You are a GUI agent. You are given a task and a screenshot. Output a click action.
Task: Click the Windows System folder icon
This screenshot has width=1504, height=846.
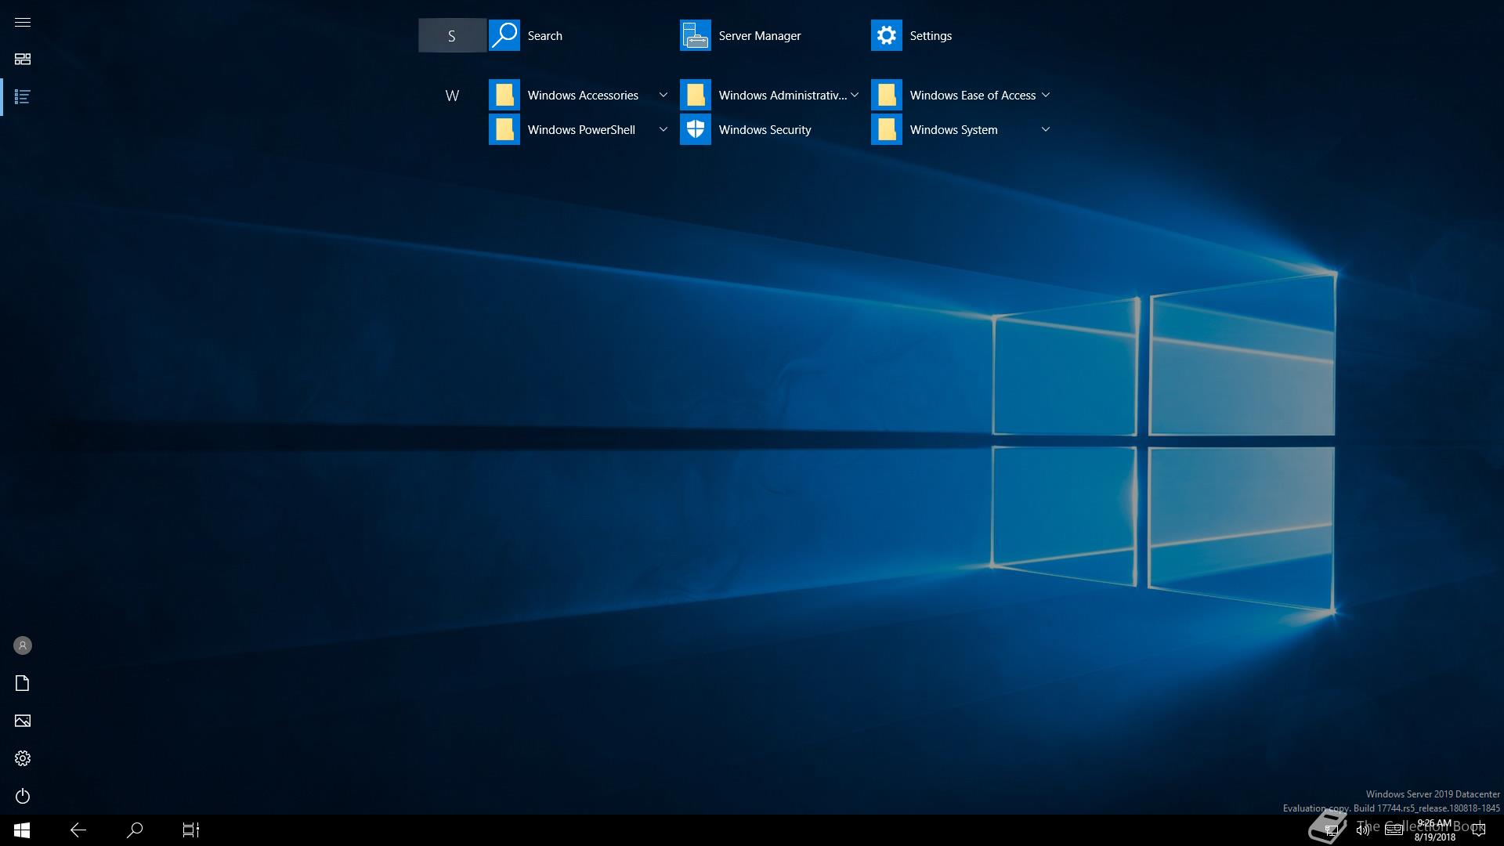click(887, 129)
